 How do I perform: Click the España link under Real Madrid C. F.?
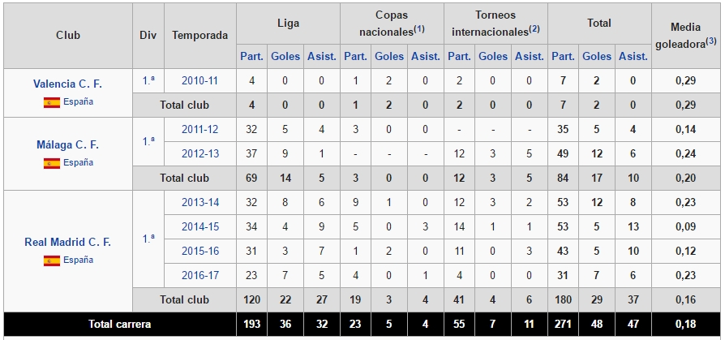tap(79, 260)
